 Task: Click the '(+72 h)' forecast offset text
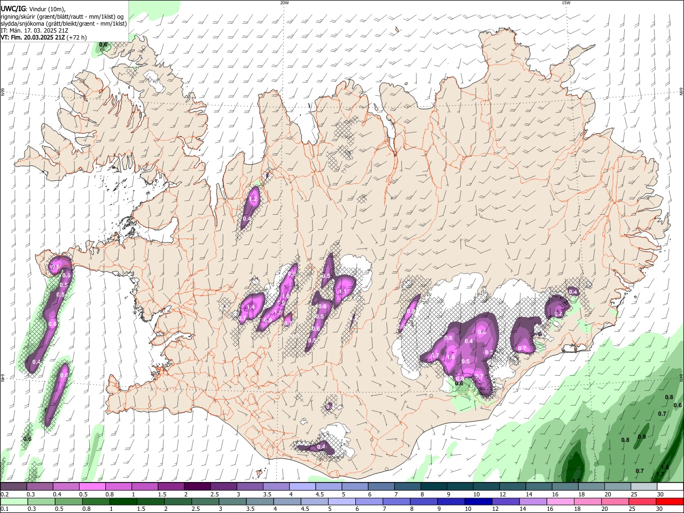[76, 37]
